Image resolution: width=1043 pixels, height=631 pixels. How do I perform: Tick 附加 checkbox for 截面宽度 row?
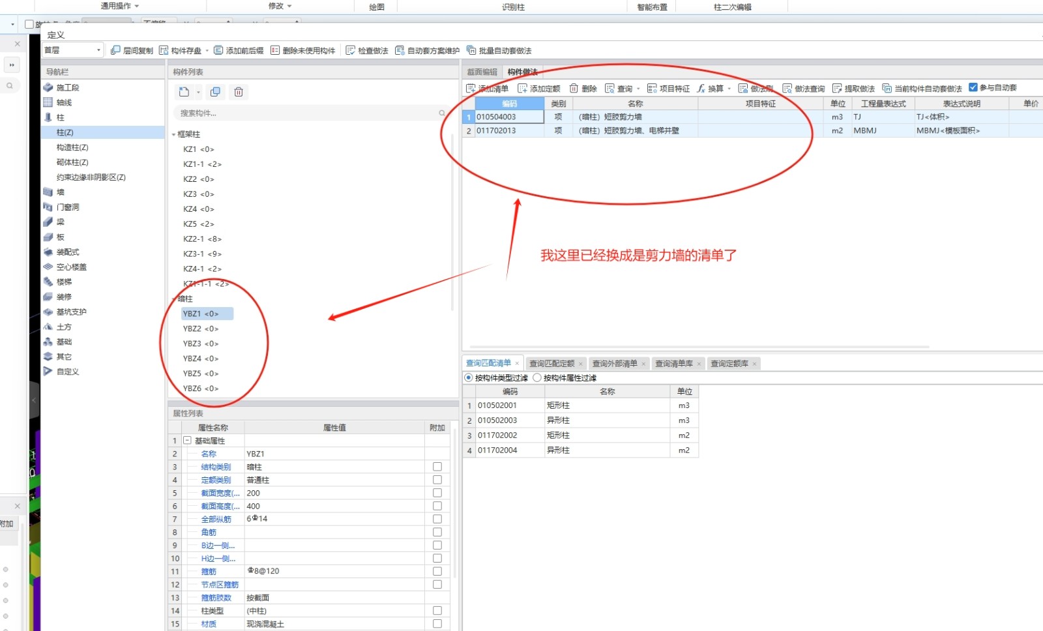pyautogui.click(x=437, y=493)
